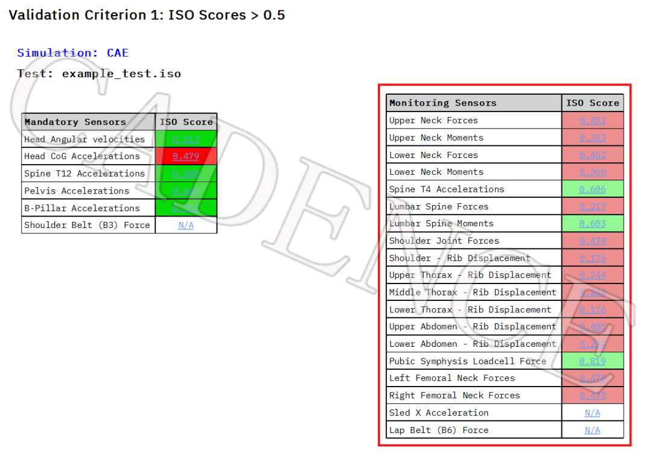
Task: Open the Pubic Symphysis Loadcell Force score 0.819
Action: click(x=592, y=361)
